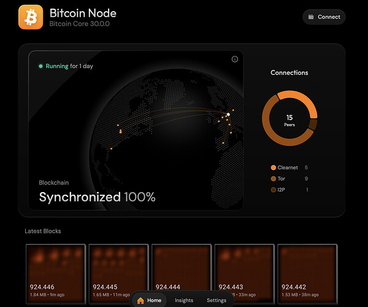
Task: Switch to the Insights tab
Action: (x=184, y=300)
